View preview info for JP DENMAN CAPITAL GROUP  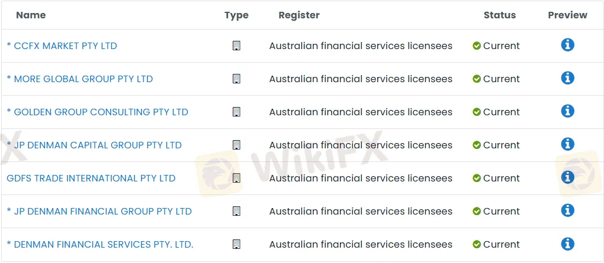[567, 144]
